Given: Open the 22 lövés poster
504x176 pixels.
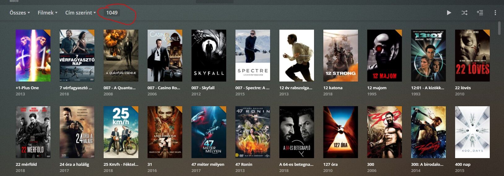Looking at the screenshot, I should (x=472, y=56).
